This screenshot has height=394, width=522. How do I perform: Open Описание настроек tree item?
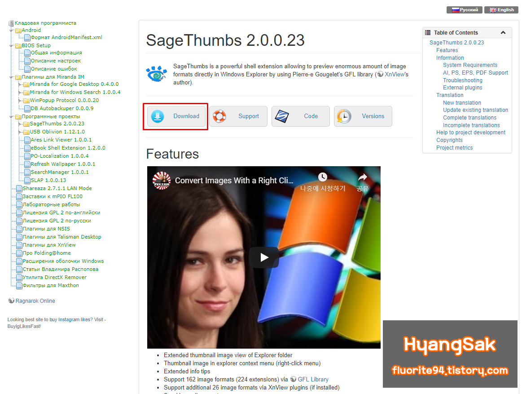tap(56, 61)
